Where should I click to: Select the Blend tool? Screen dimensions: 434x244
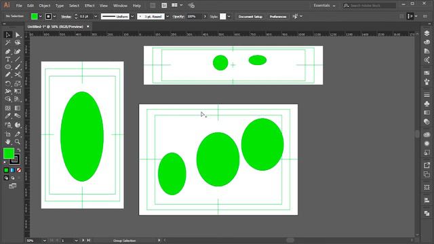18,116
